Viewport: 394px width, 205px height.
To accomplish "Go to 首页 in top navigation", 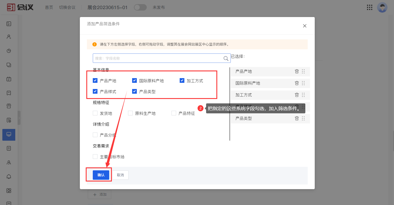I will (49, 7).
